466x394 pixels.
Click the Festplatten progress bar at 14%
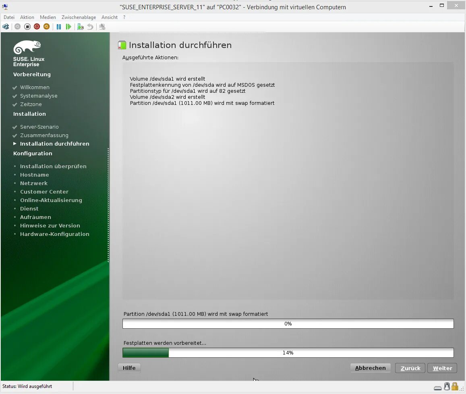[x=288, y=352]
